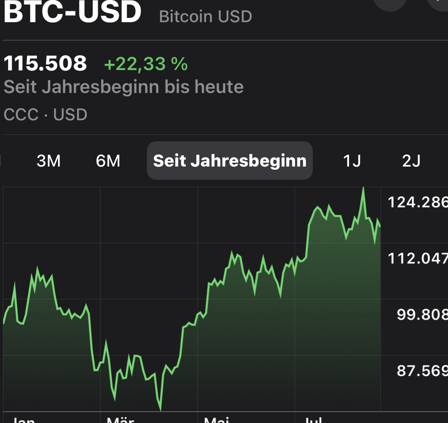The width and height of the screenshot is (448, 423).
Task: Reselect the Seit Jahresbeginn range
Action: pyautogui.click(x=229, y=160)
